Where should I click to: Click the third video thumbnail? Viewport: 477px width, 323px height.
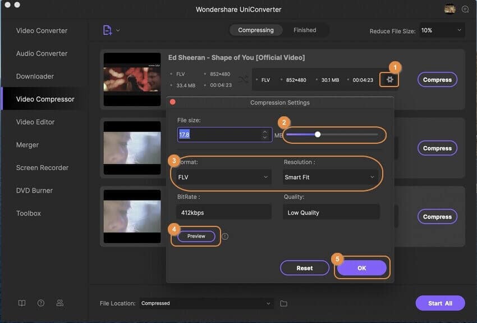point(132,216)
